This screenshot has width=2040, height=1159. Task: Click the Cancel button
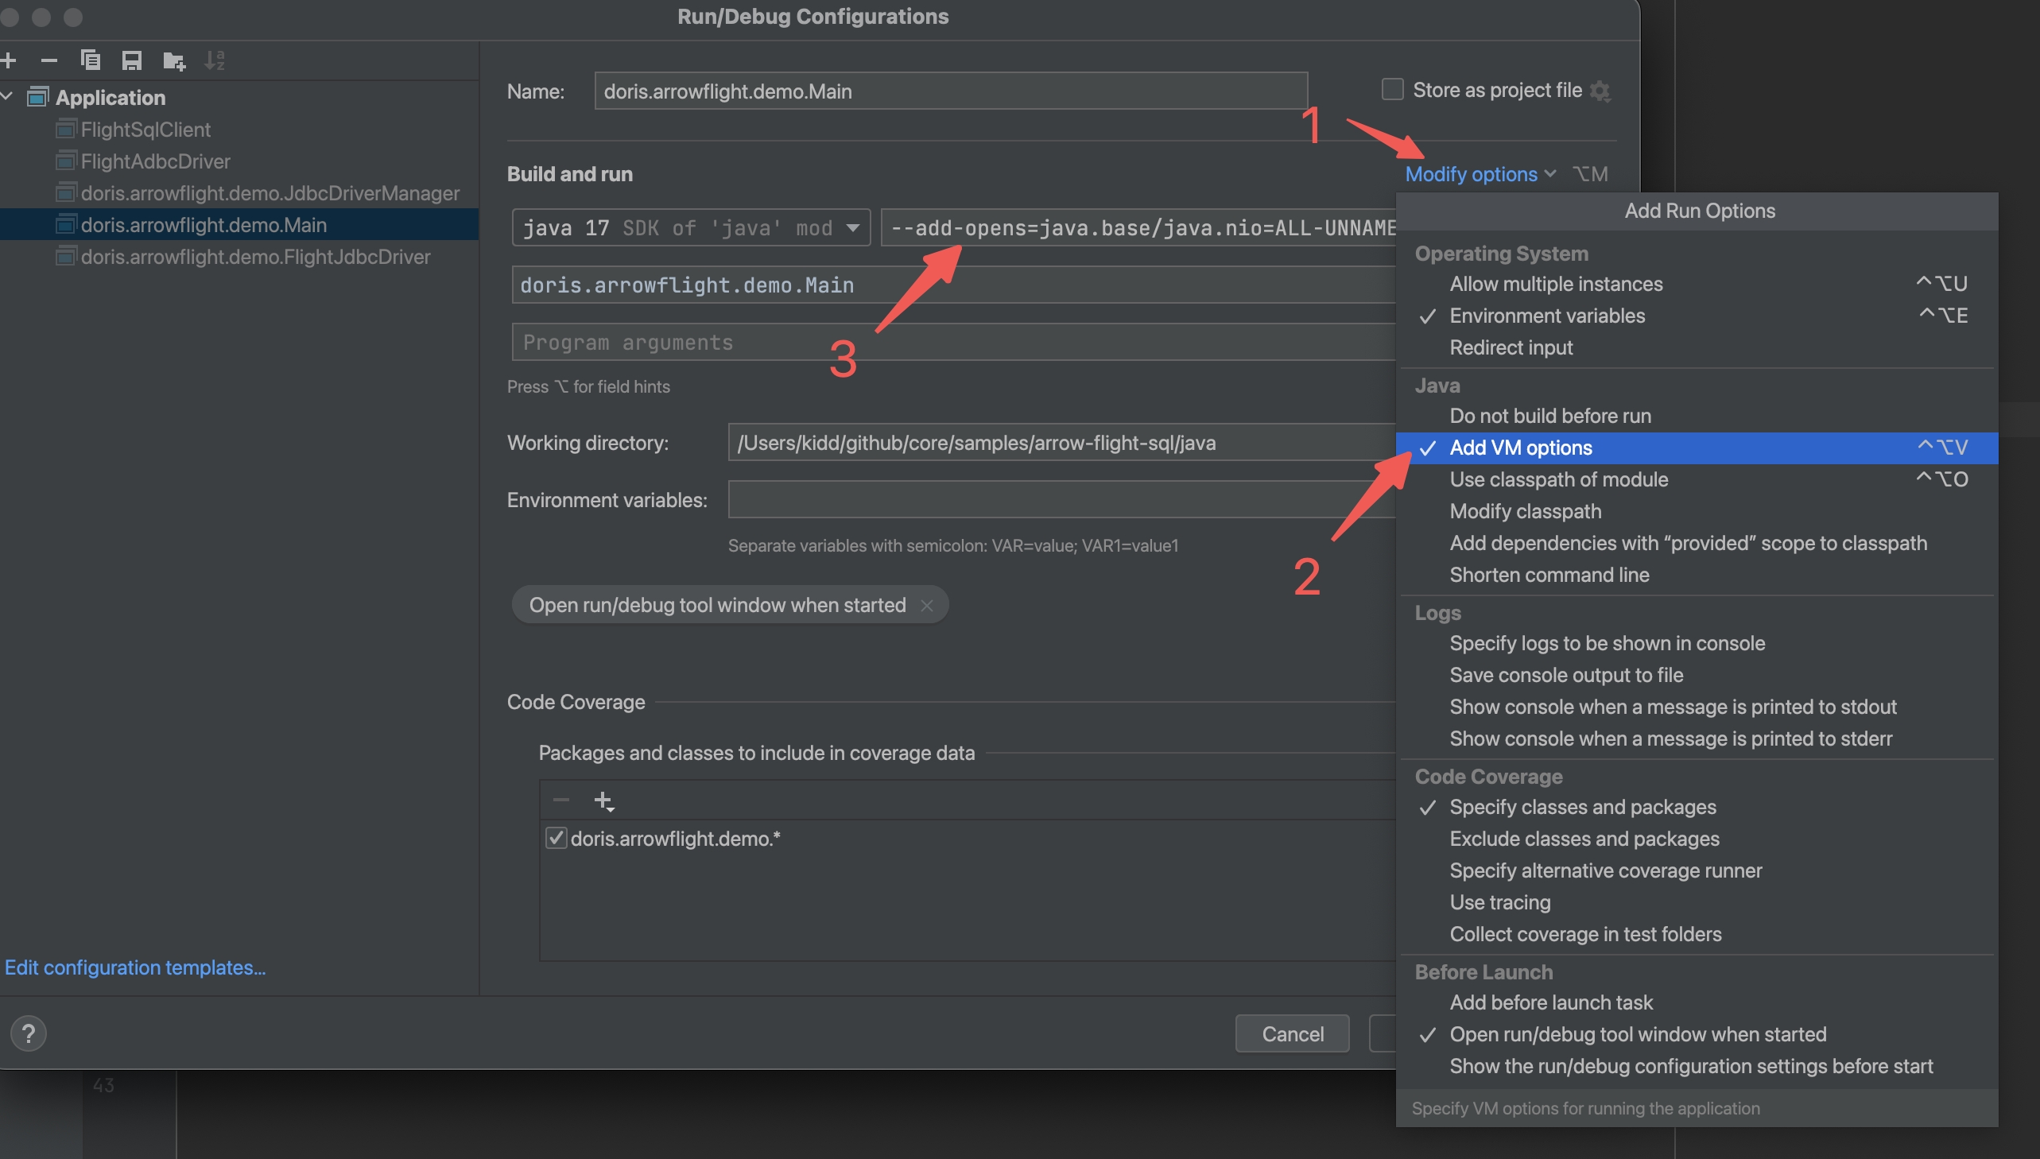[1292, 1033]
